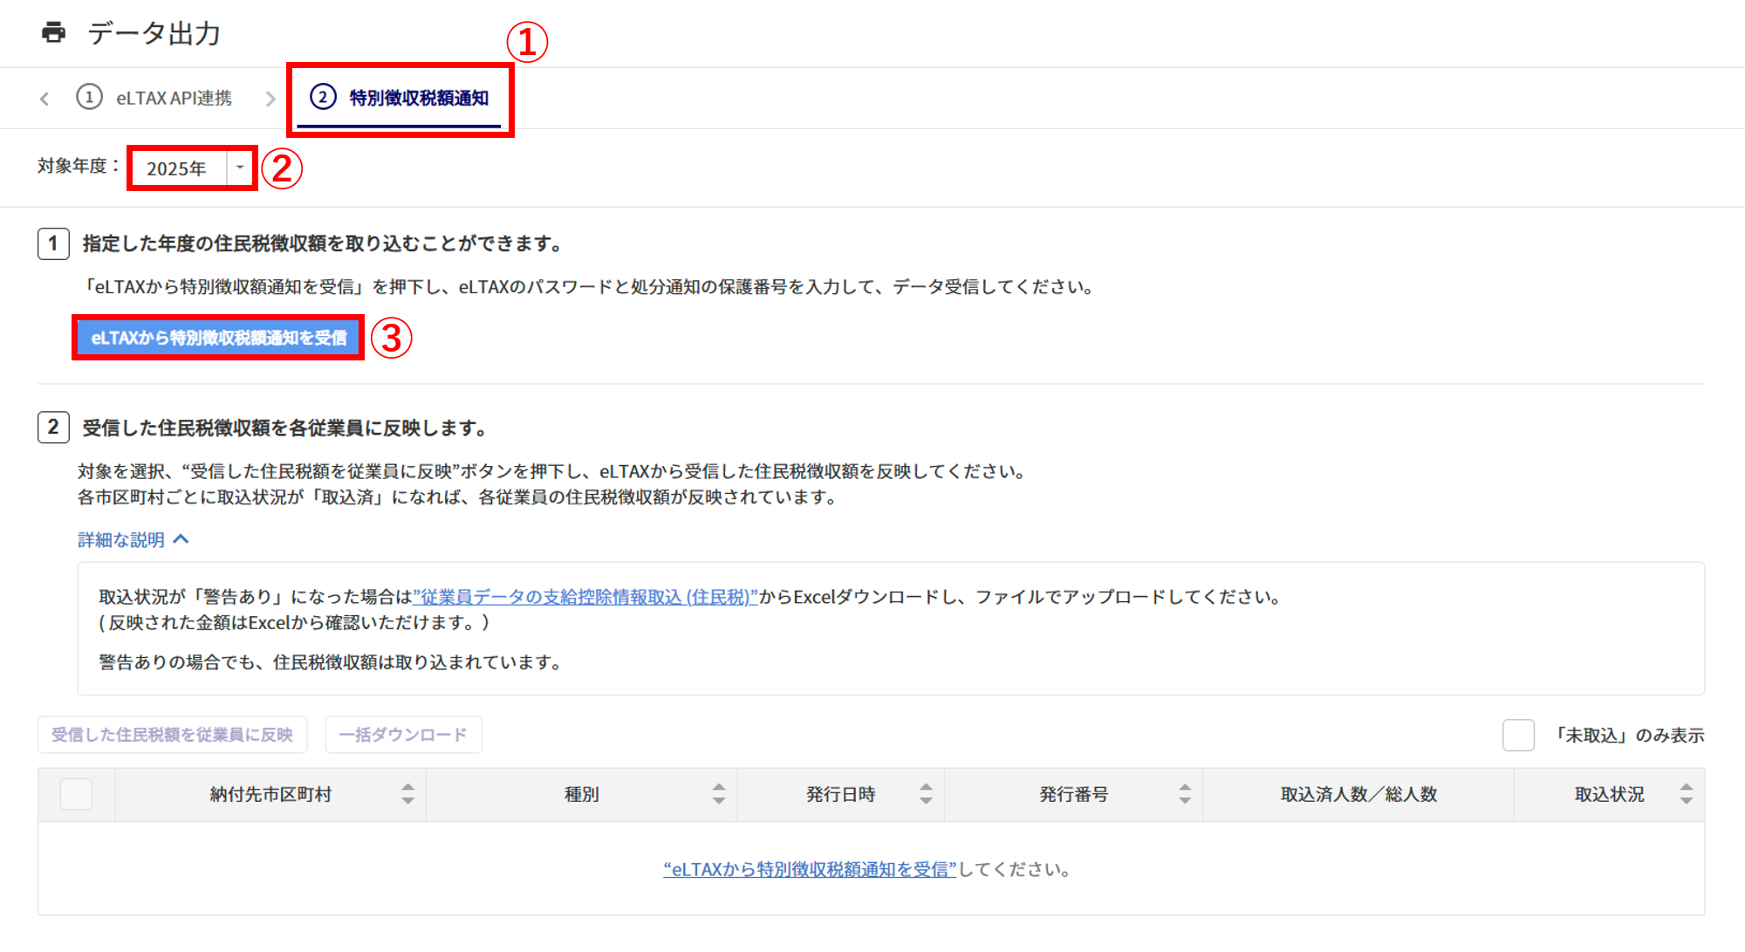This screenshot has height=952, width=1745.
Task: Sort by 発行番号 column arrows
Action: coord(1184,793)
